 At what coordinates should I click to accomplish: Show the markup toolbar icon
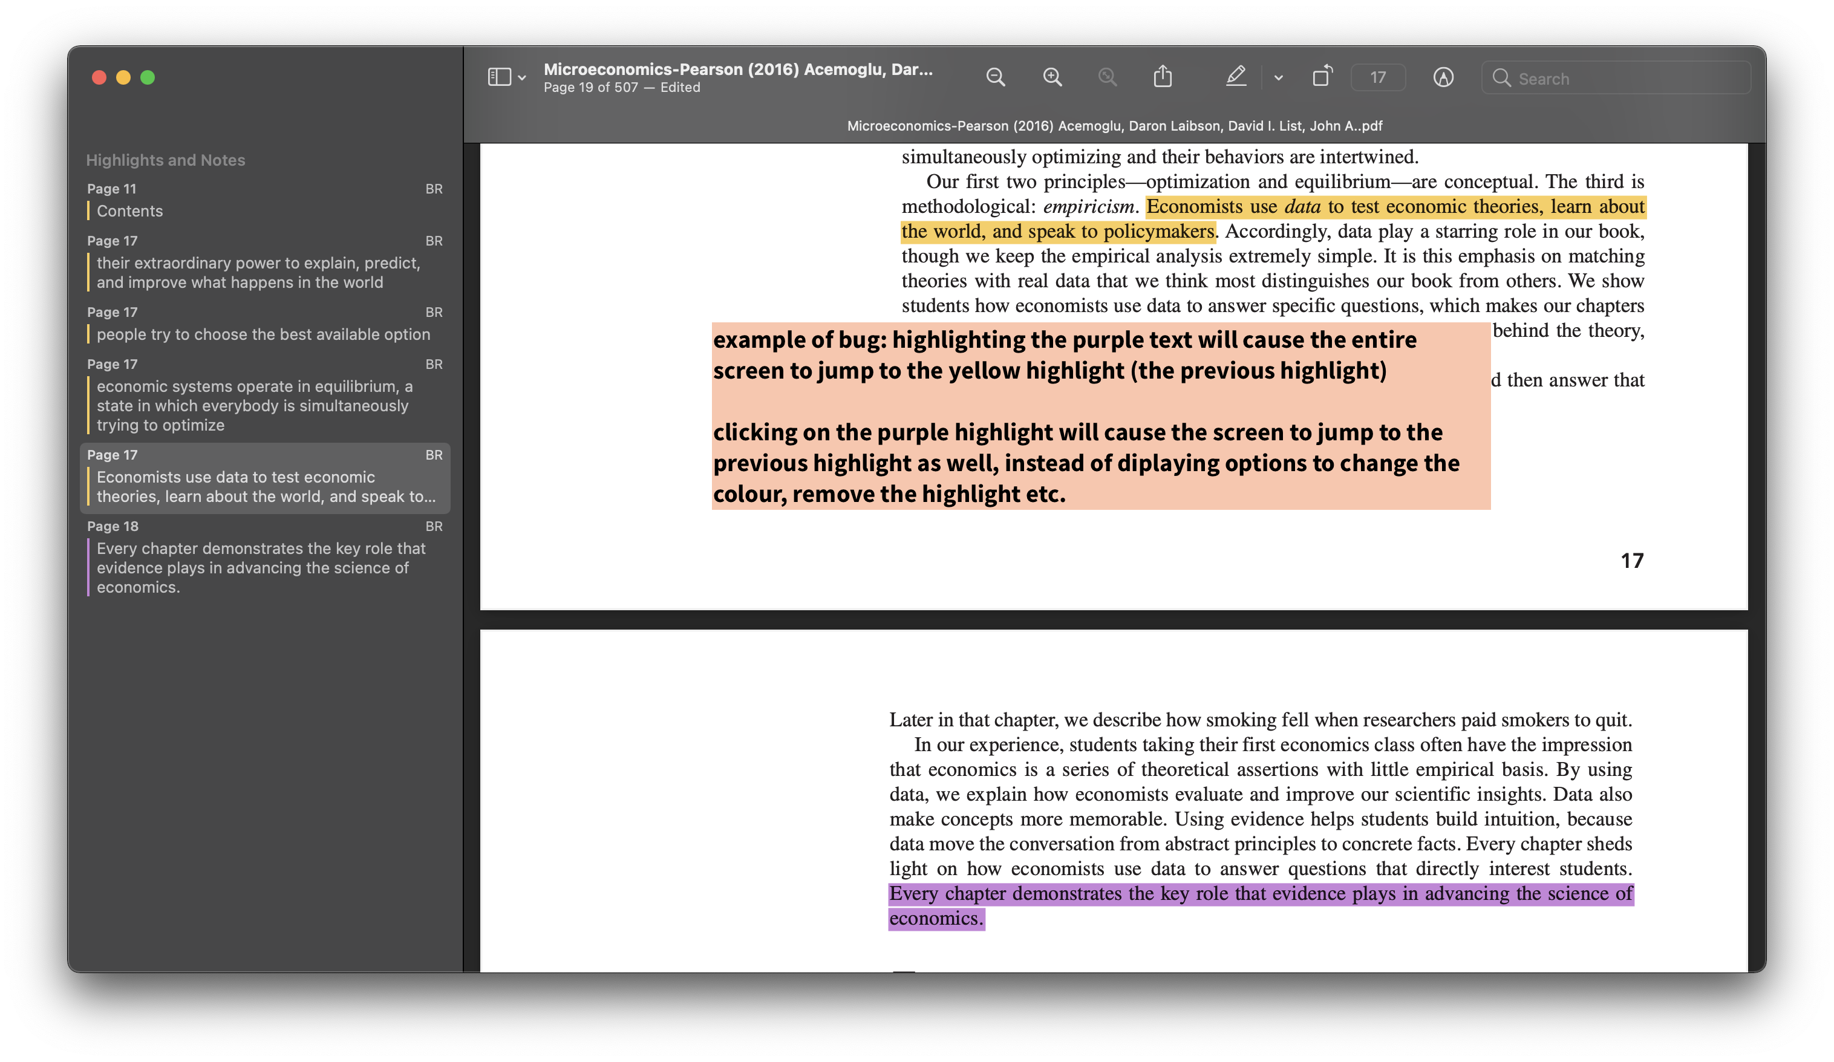(x=1443, y=77)
